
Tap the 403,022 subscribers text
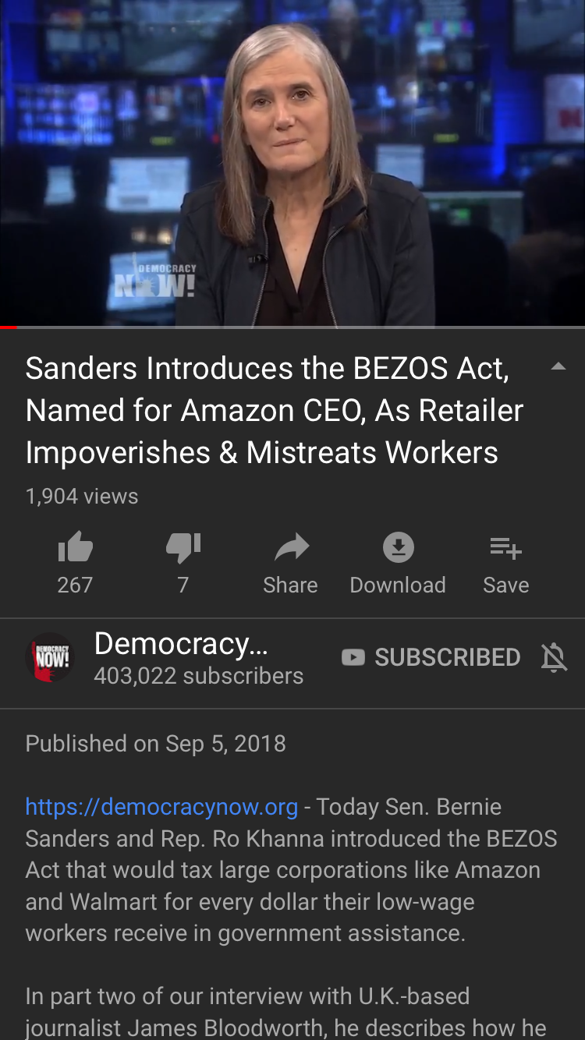click(x=198, y=676)
